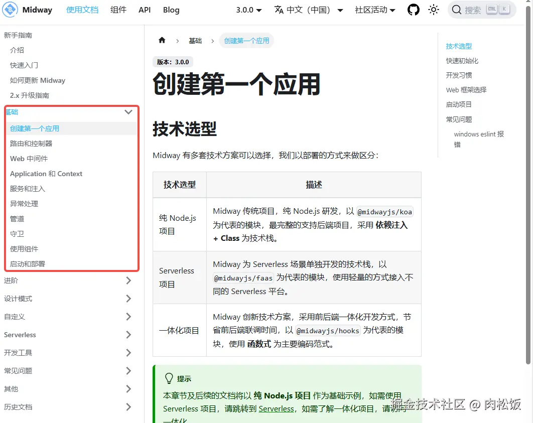The width and height of the screenshot is (533, 423).
Task: Open the 快速入门 sidebar page
Action: pos(24,65)
